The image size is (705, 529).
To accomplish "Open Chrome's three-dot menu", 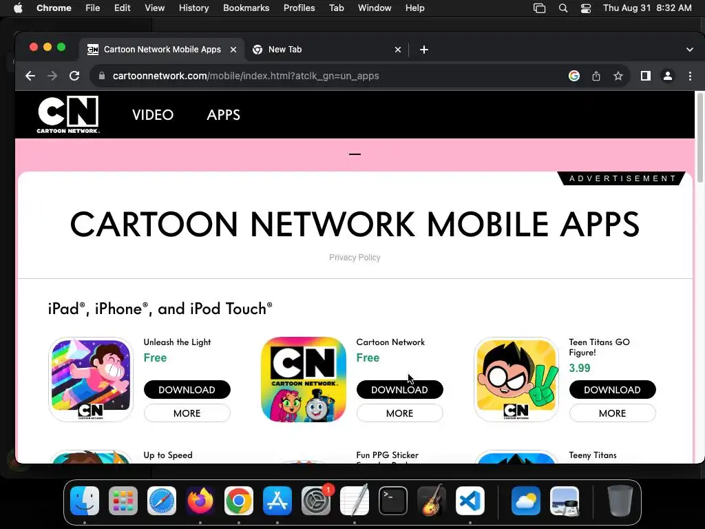I will (x=690, y=76).
